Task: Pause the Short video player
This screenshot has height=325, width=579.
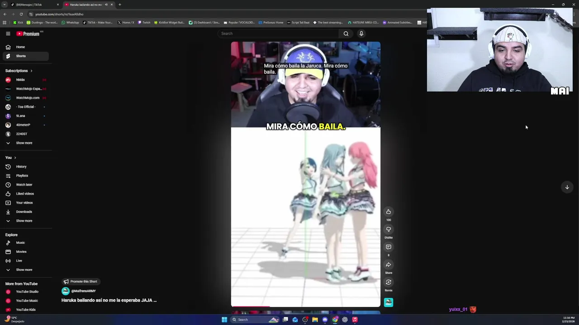Action: coord(306,174)
